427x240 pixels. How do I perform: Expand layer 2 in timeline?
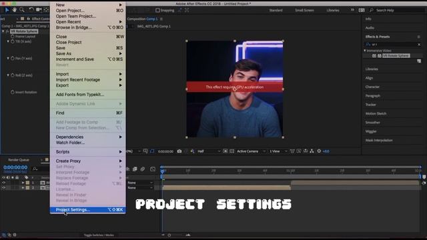click(23, 188)
